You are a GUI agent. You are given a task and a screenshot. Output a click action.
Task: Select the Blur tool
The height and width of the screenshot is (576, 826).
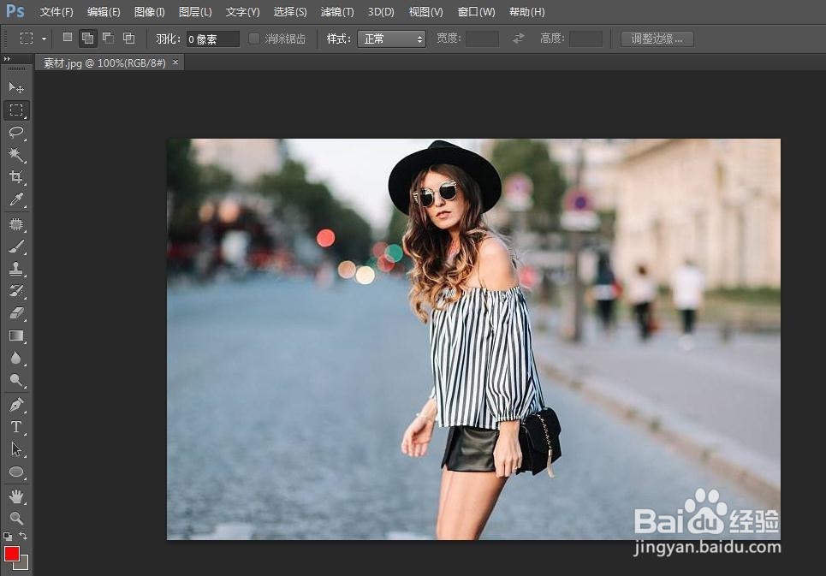16,359
